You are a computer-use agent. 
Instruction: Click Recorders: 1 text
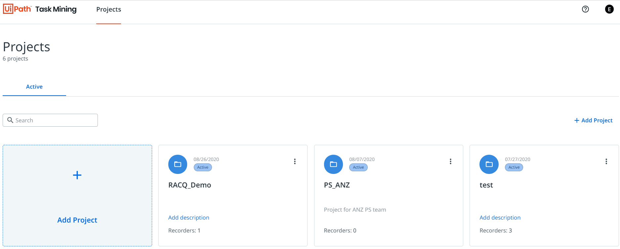[184, 230]
